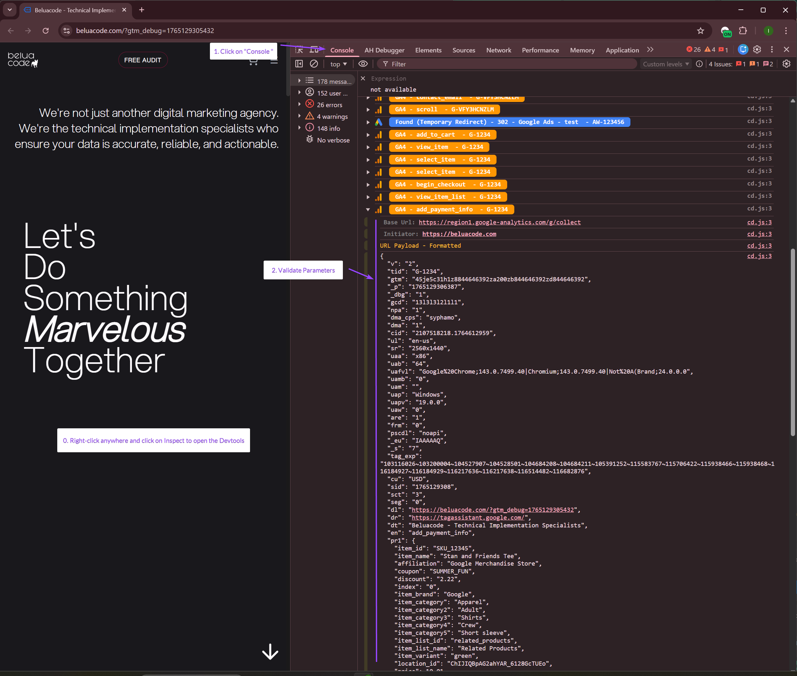797x676 pixels.
Task: Switch to the Elements tab
Action: click(428, 50)
